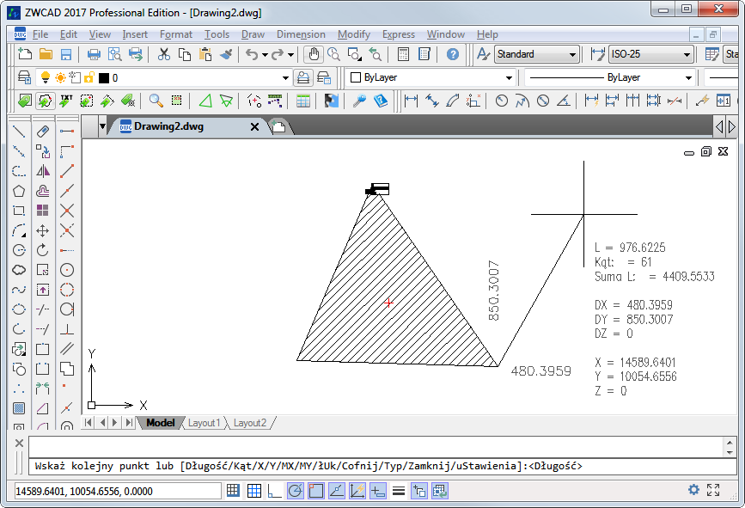The width and height of the screenshot is (745, 508).
Task: Switch to the Layout1 tab
Action: coord(205,423)
